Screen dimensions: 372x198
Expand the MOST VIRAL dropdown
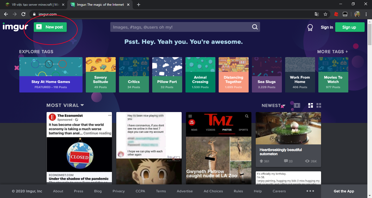pyautogui.click(x=82, y=105)
